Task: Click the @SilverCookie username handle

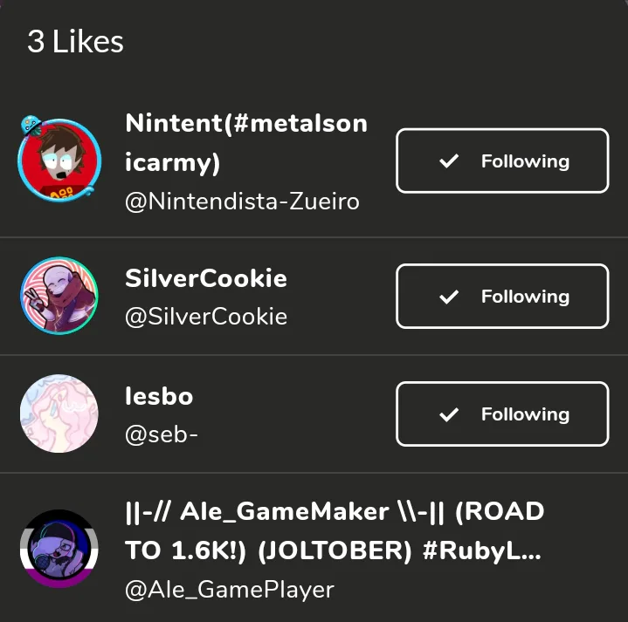Action: tap(206, 316)
